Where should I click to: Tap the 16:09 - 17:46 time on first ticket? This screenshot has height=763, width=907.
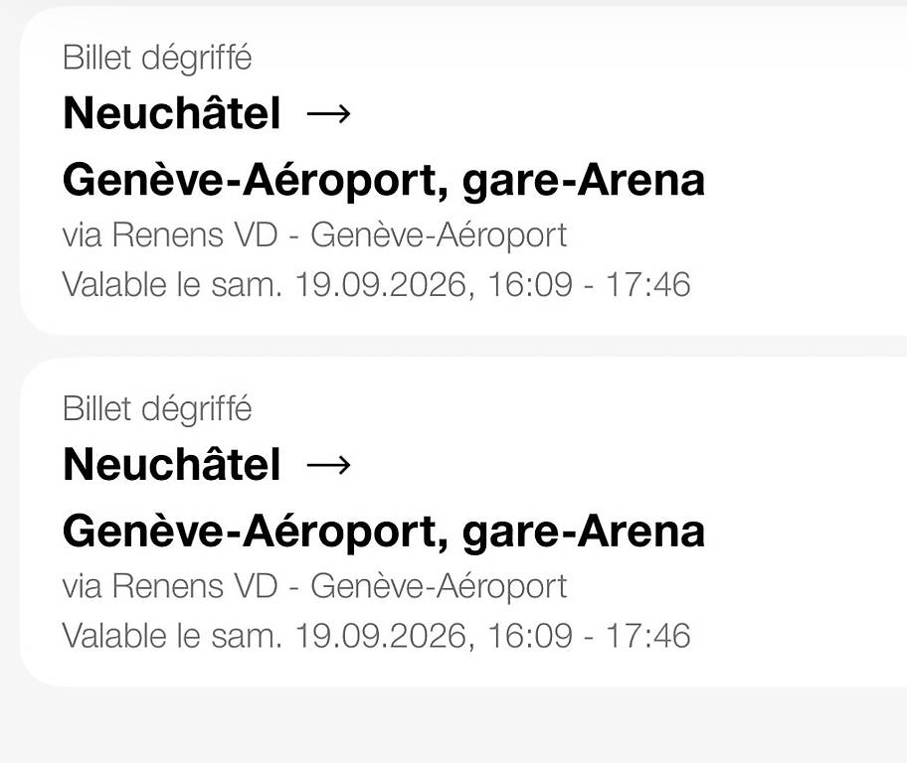[590, 284]
